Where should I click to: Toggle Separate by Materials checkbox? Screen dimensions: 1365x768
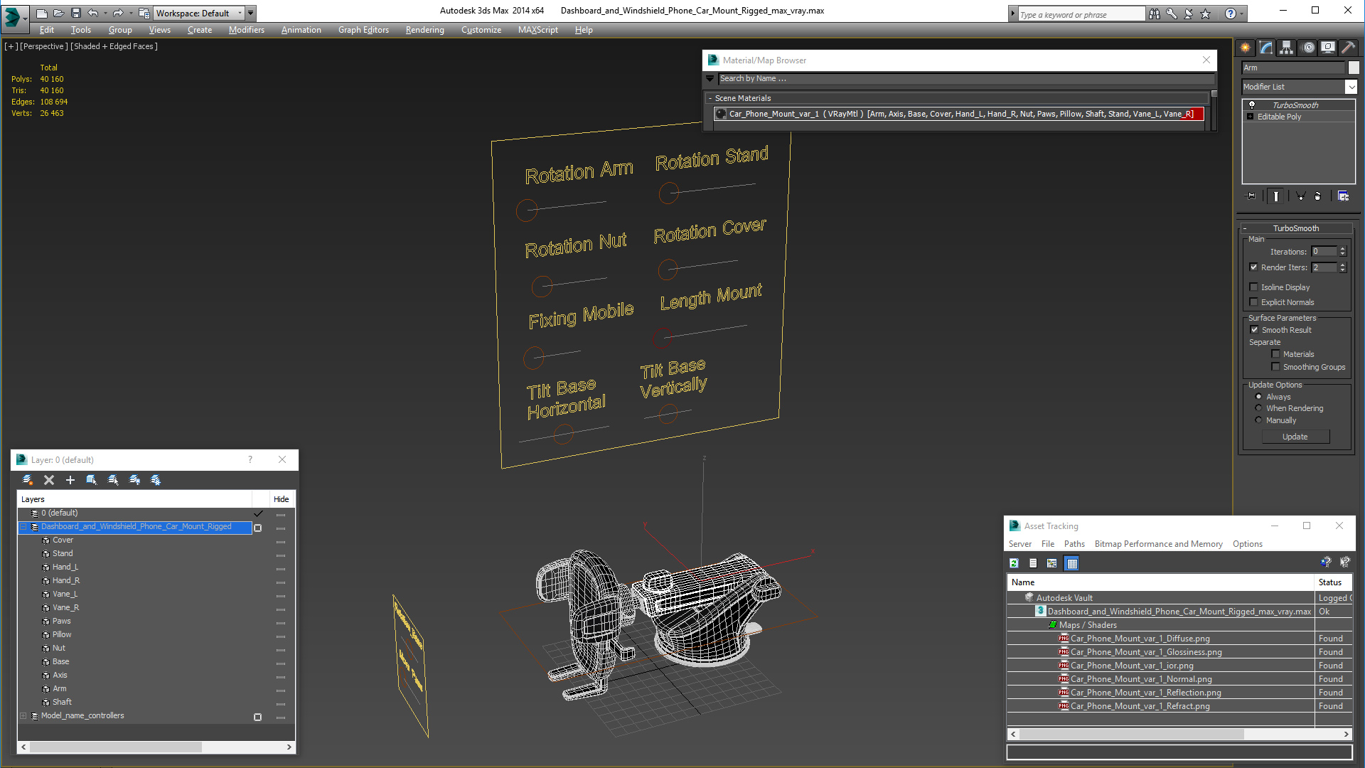coord(1275,354)
